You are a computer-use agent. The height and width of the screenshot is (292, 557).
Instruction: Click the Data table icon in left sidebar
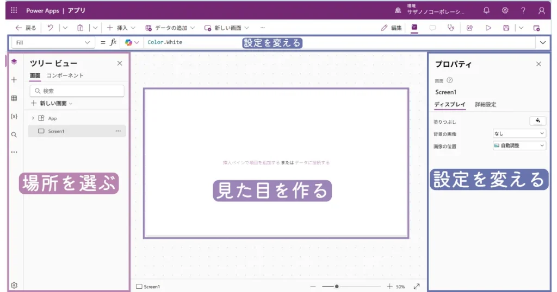pos(14,98)
